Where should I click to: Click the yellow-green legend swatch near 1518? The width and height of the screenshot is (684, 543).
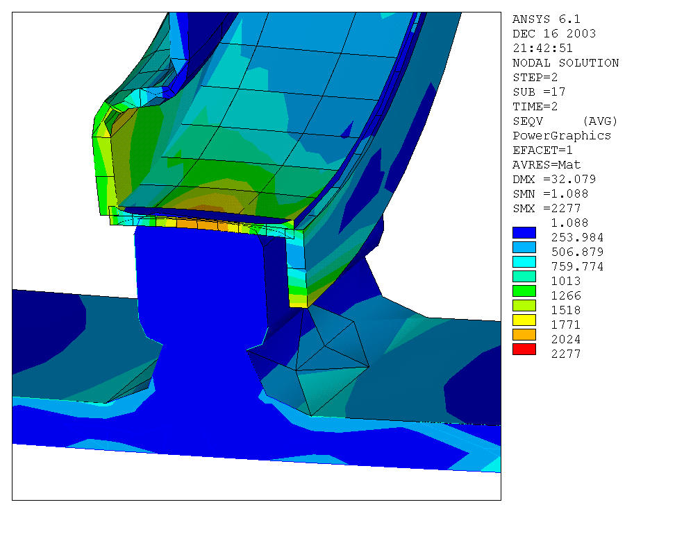coord(524,306)
